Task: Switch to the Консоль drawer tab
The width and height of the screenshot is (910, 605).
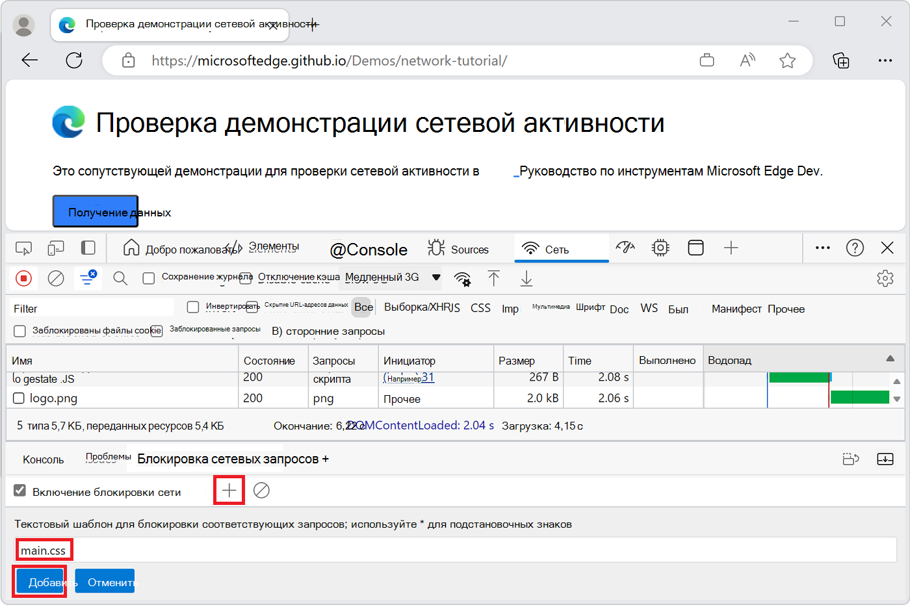Action: pyautogui.click(x=42, y=459)
